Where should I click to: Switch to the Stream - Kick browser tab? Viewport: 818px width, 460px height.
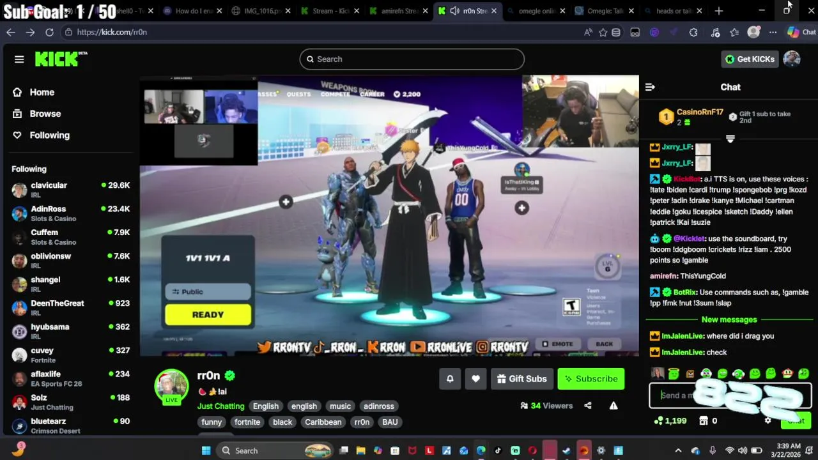[x=331, y=11]
